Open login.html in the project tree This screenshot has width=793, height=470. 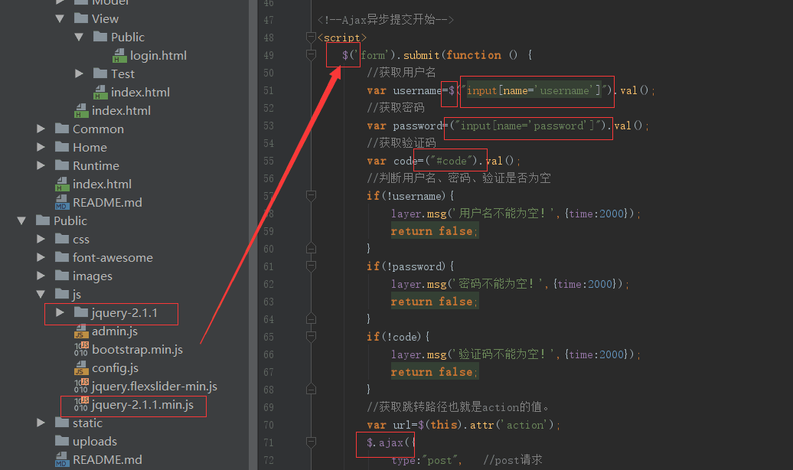click(x=158, y=56)
